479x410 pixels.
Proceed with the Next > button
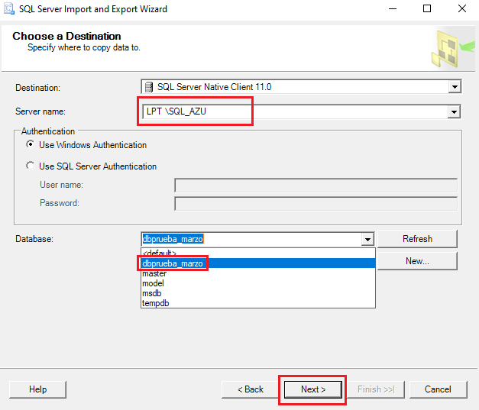point(313,389)
